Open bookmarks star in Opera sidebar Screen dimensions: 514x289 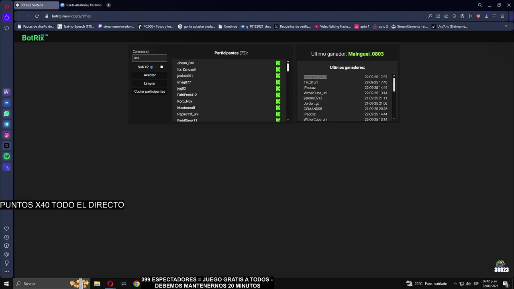[6, 28]
